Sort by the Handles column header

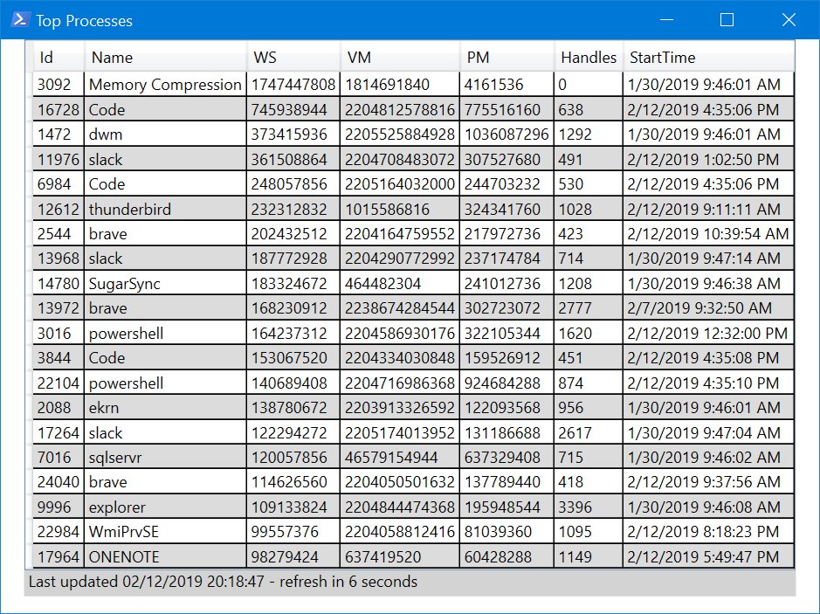pyautogui.click(x=588, y=56)
